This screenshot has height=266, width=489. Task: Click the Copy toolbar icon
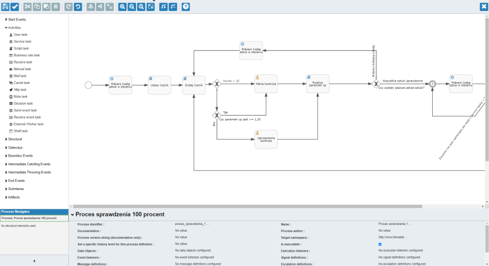click(x=37, y=7)
